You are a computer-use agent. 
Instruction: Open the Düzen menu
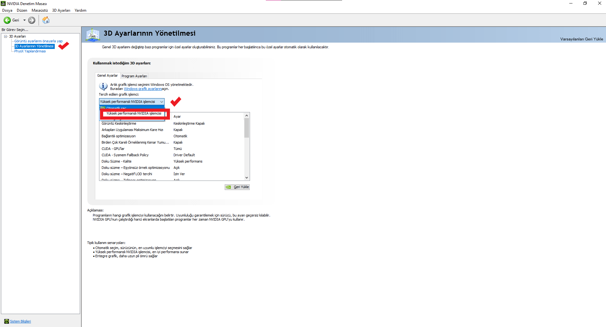(22, 10)
